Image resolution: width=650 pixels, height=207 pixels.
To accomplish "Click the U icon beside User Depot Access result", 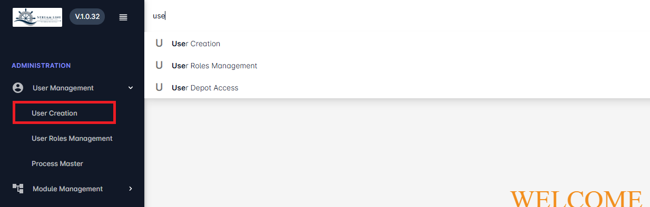I will click(159, 88).
